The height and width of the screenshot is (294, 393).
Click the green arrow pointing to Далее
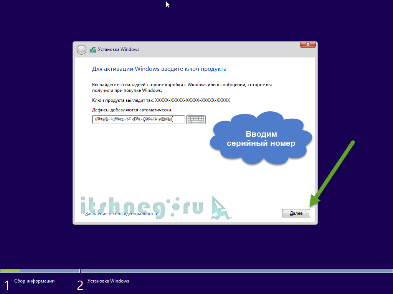[x=332, y=173]
